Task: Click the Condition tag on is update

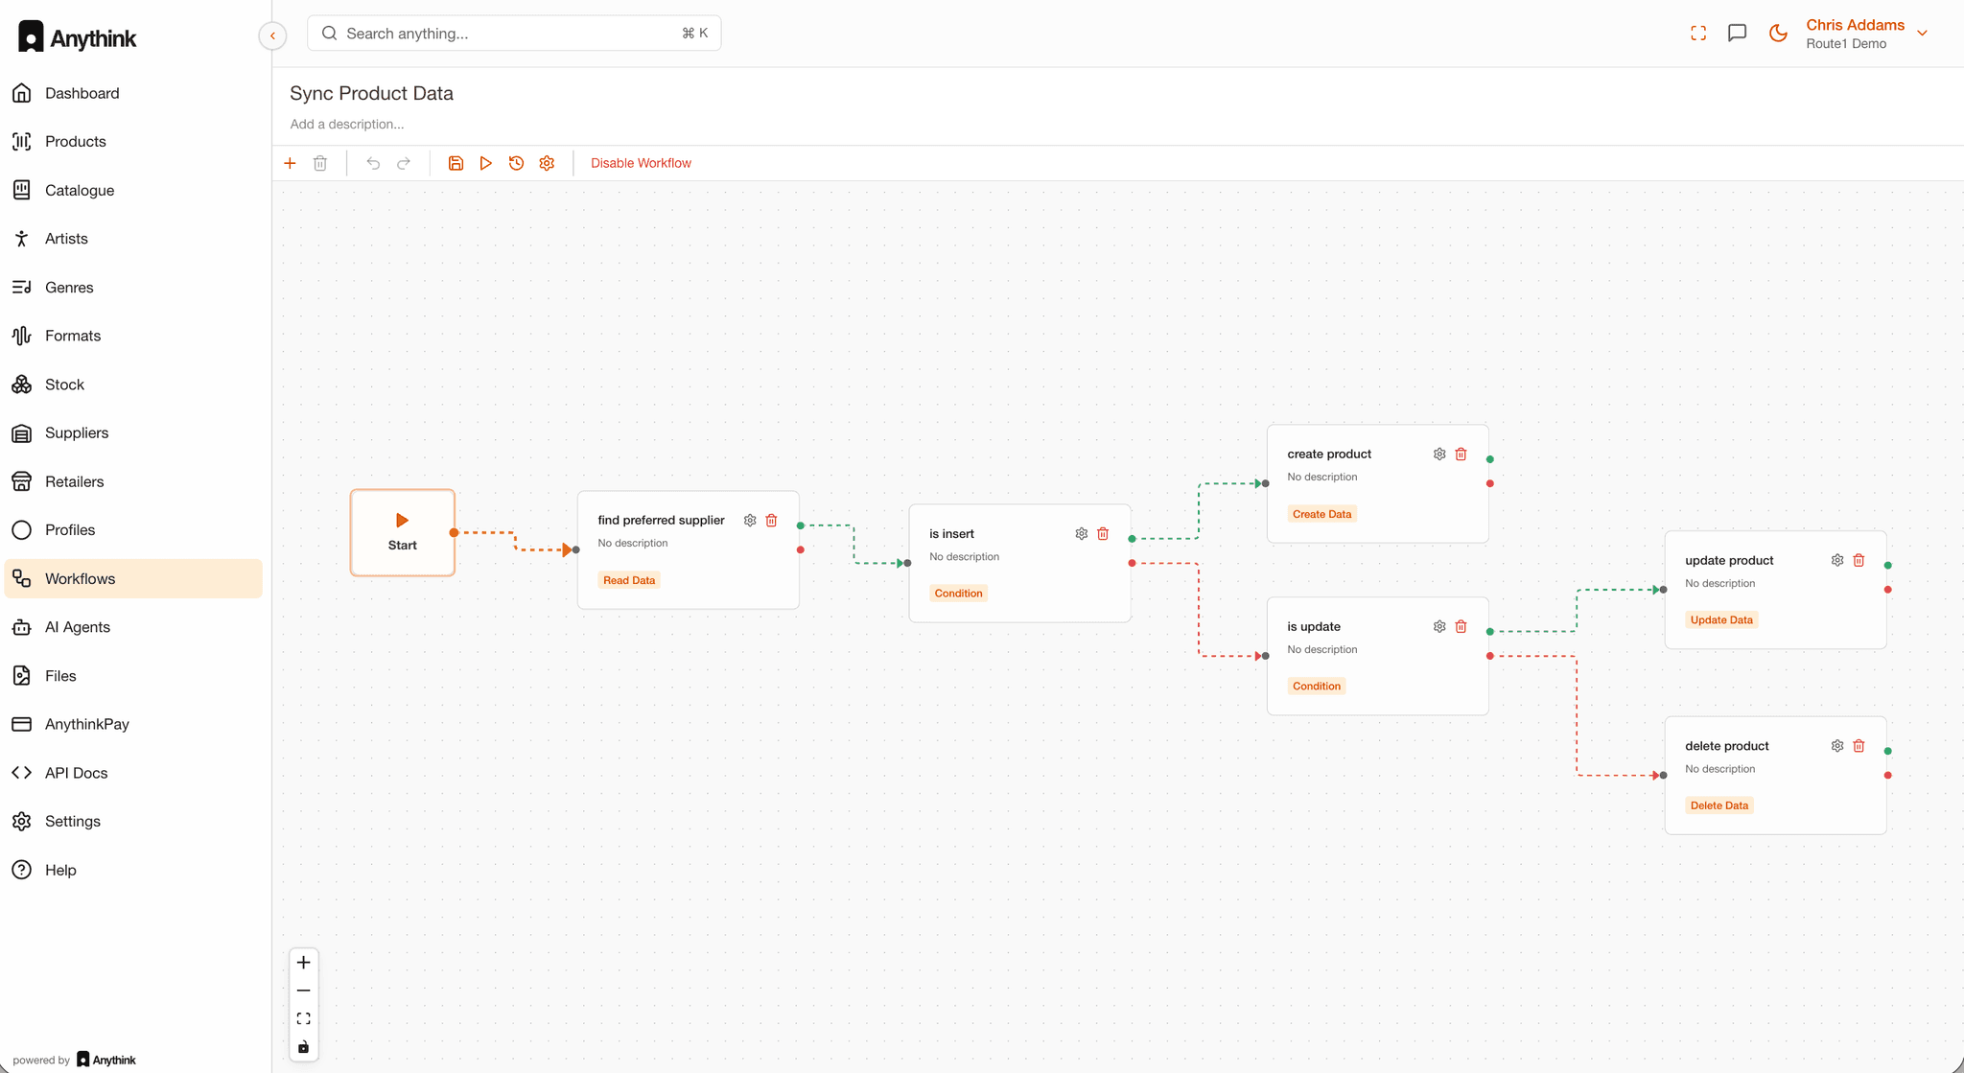Action: (x=1316, y=687)
